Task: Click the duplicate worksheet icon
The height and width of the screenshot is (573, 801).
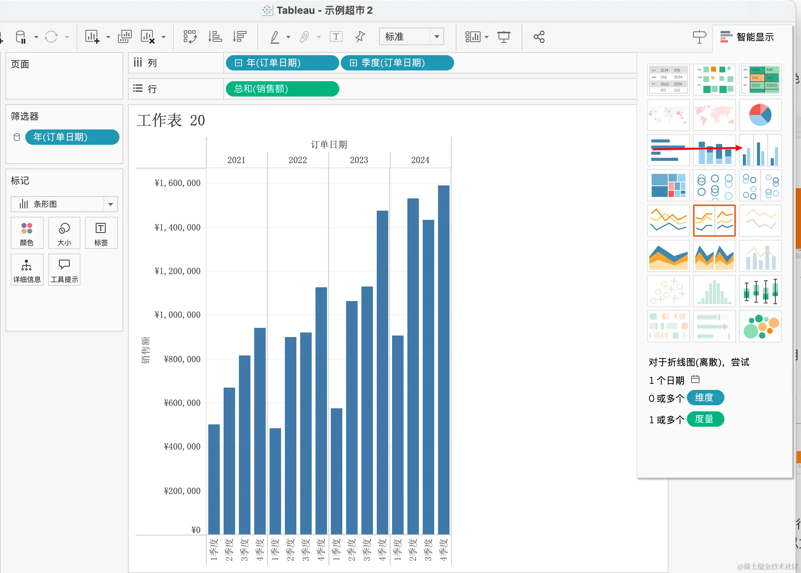Action: (x=124, y=37)
